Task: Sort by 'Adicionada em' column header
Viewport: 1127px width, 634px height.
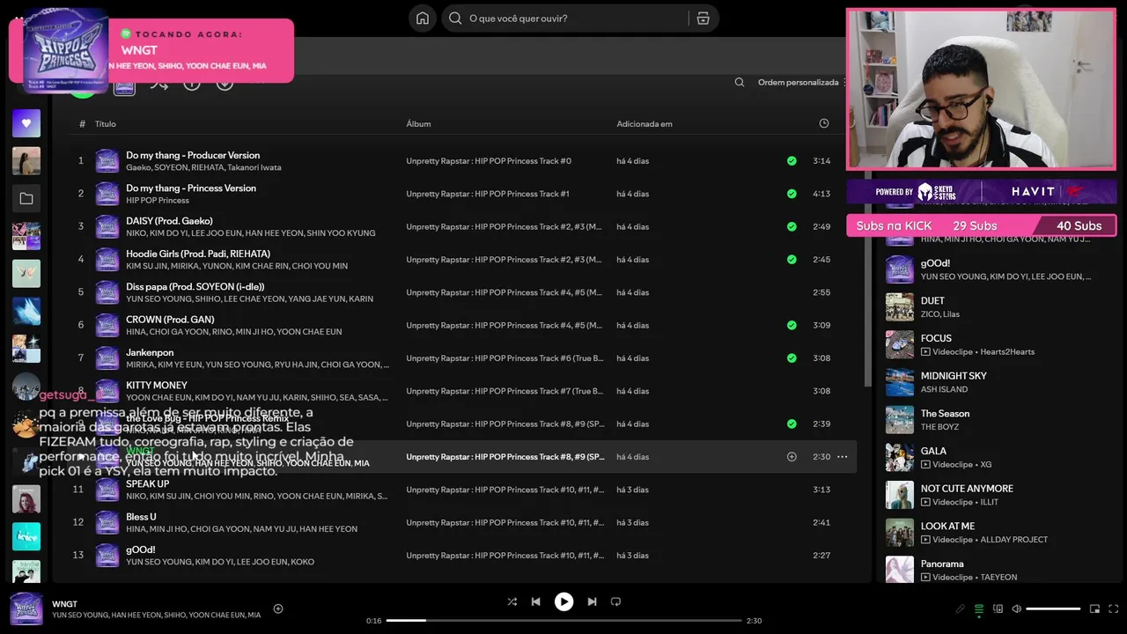Action: pos(645,124)
